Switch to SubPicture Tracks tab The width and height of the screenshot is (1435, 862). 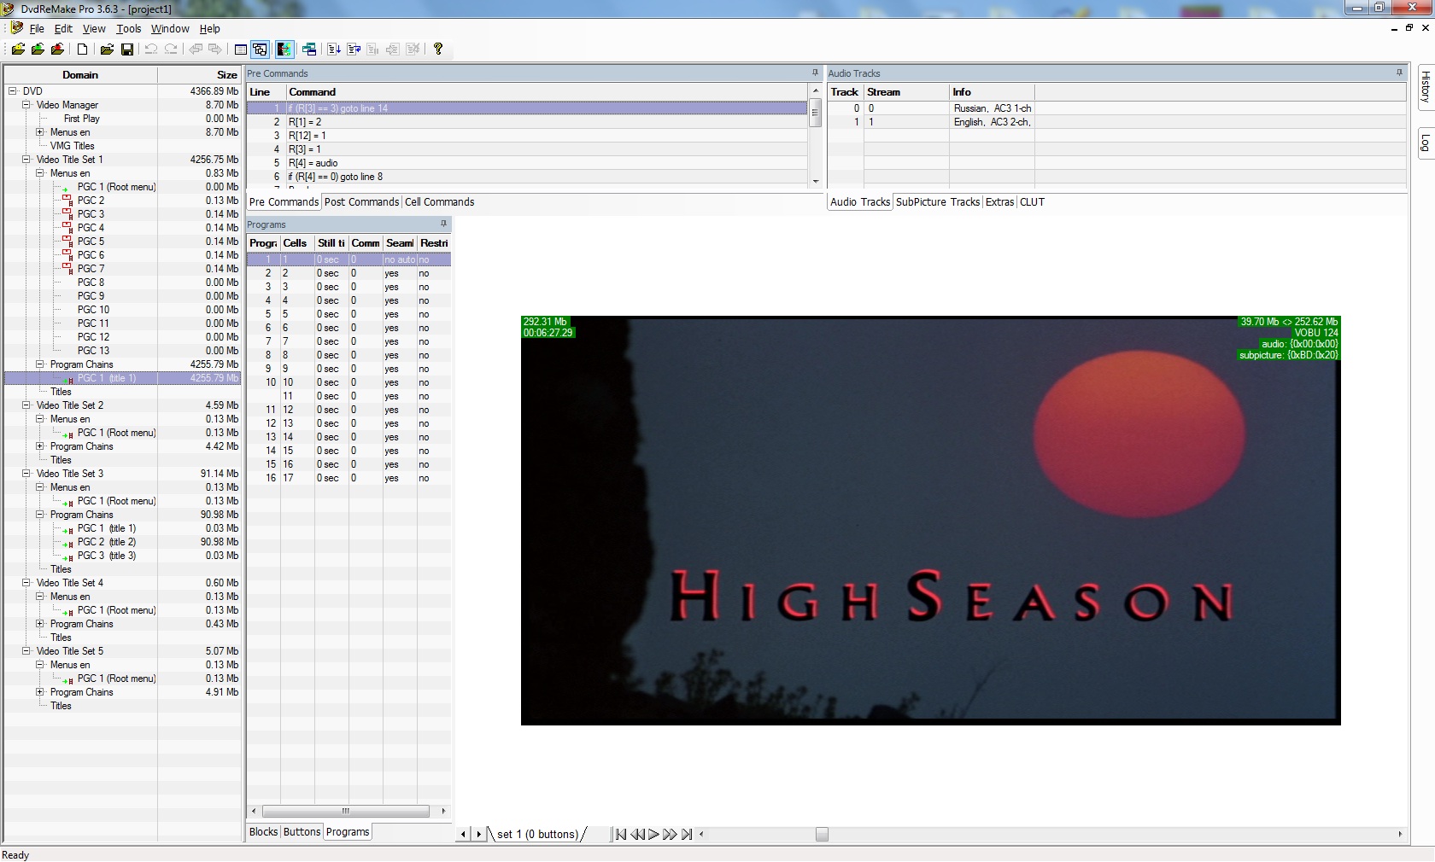(938, 202)
